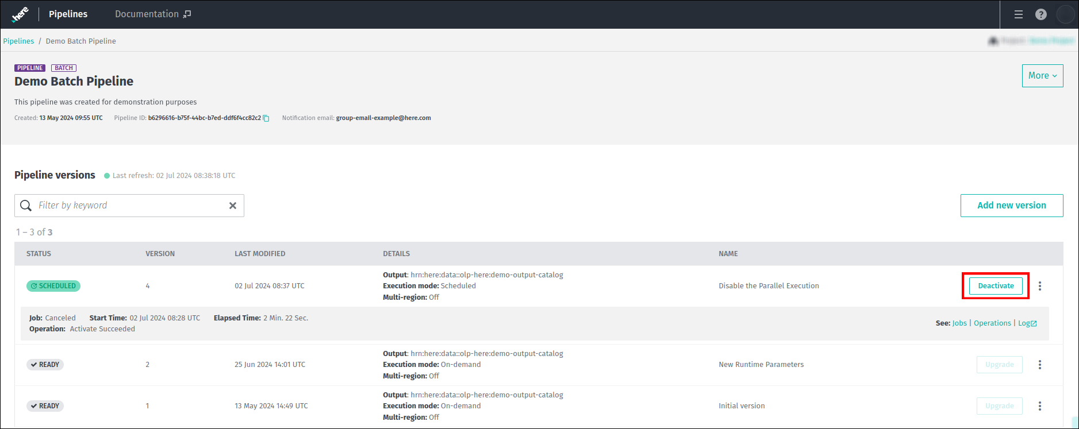Screen dimensions: 1079x429
Task: Open kebab menu for version 4
Action: (1040, 286)
